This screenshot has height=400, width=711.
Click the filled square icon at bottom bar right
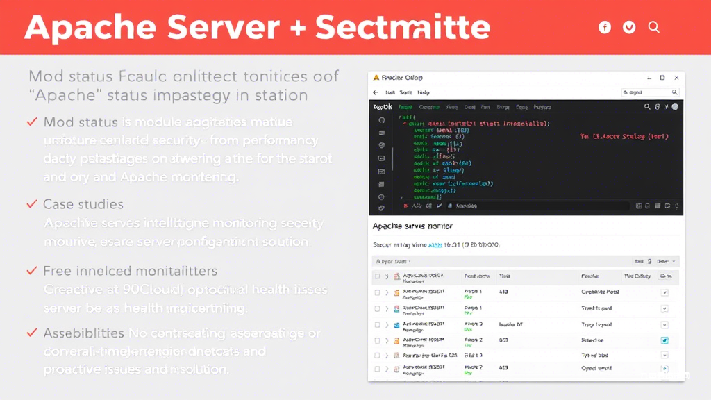point(658,206)
